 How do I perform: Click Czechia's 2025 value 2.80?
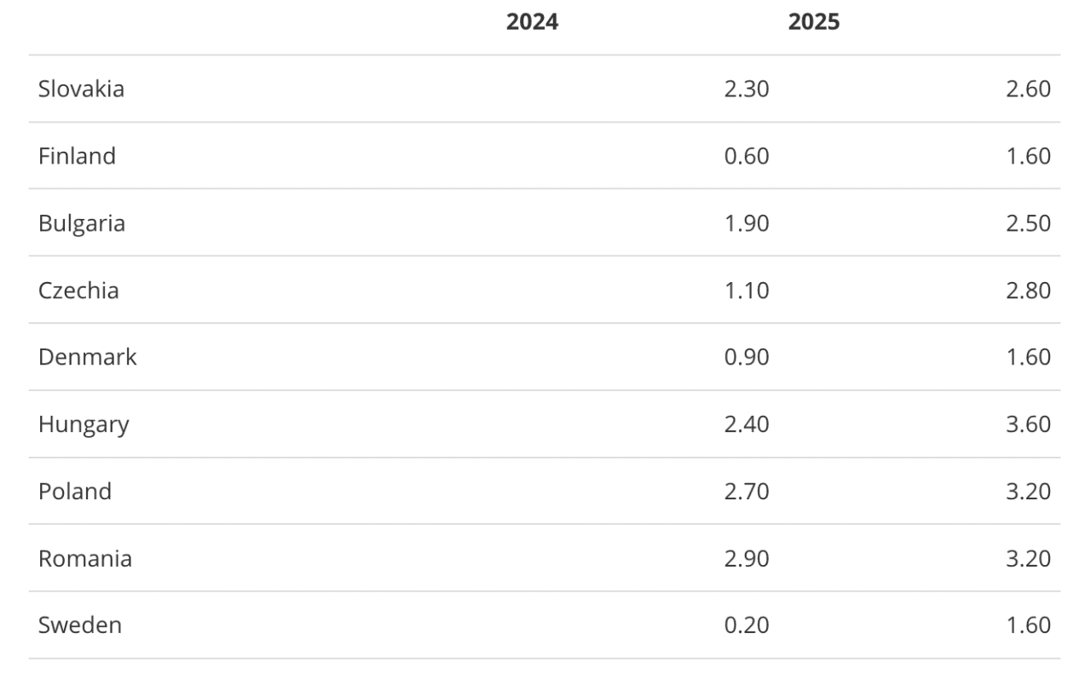click(x=1028, y=291)
